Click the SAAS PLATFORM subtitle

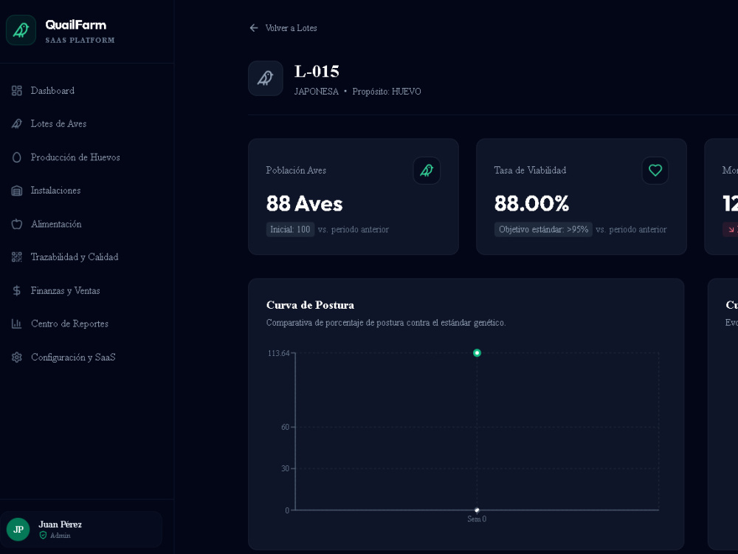80,40
